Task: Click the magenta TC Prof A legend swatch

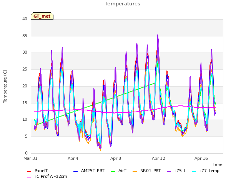Action: click(29, 177)
